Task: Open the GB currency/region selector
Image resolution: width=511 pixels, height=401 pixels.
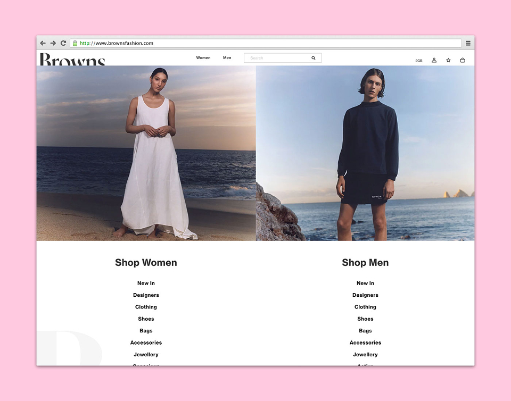Action: point(419,61)
